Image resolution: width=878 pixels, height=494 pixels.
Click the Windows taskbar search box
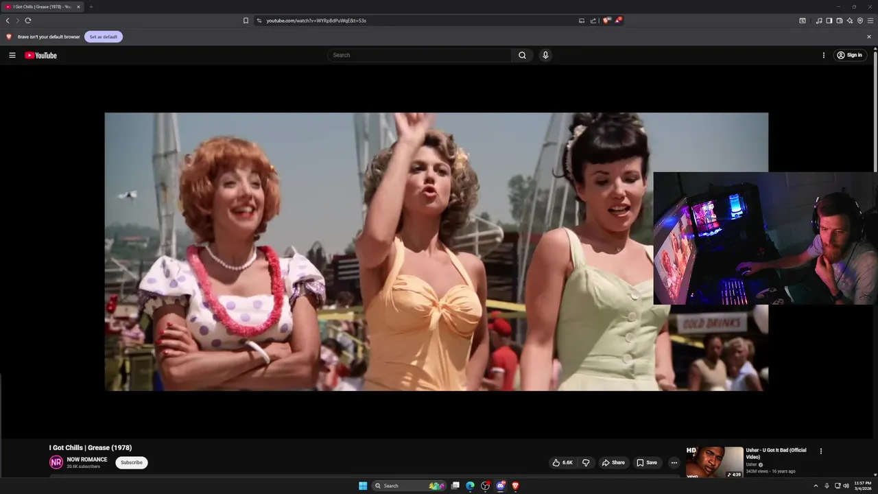click(x=407, y=486)
